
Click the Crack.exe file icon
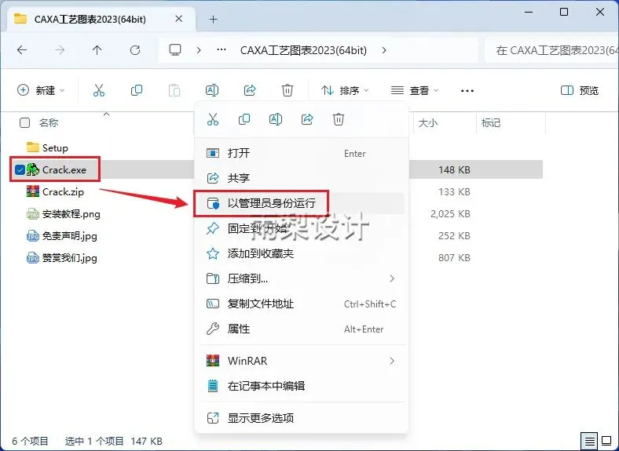tap(33, 170)
